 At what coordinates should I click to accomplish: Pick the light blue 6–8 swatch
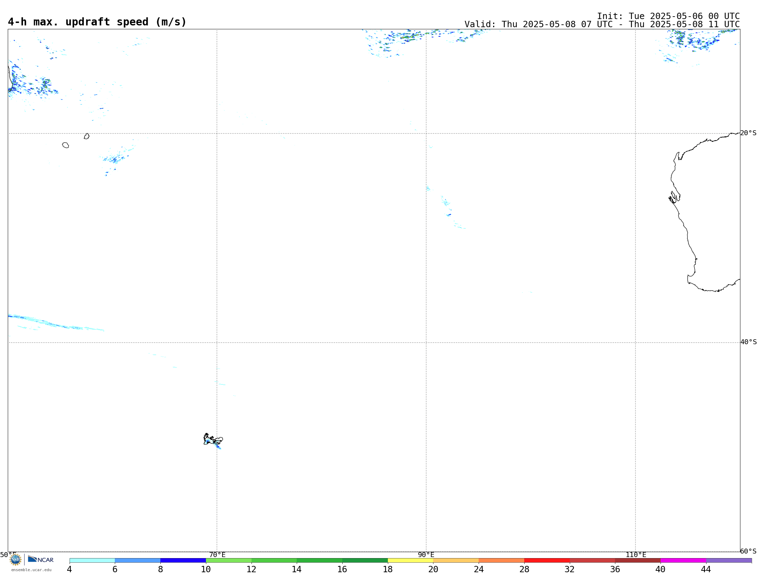click(x=138, y=560)
